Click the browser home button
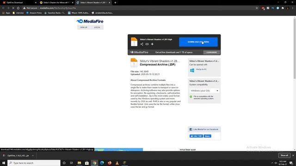 (18, 8)
